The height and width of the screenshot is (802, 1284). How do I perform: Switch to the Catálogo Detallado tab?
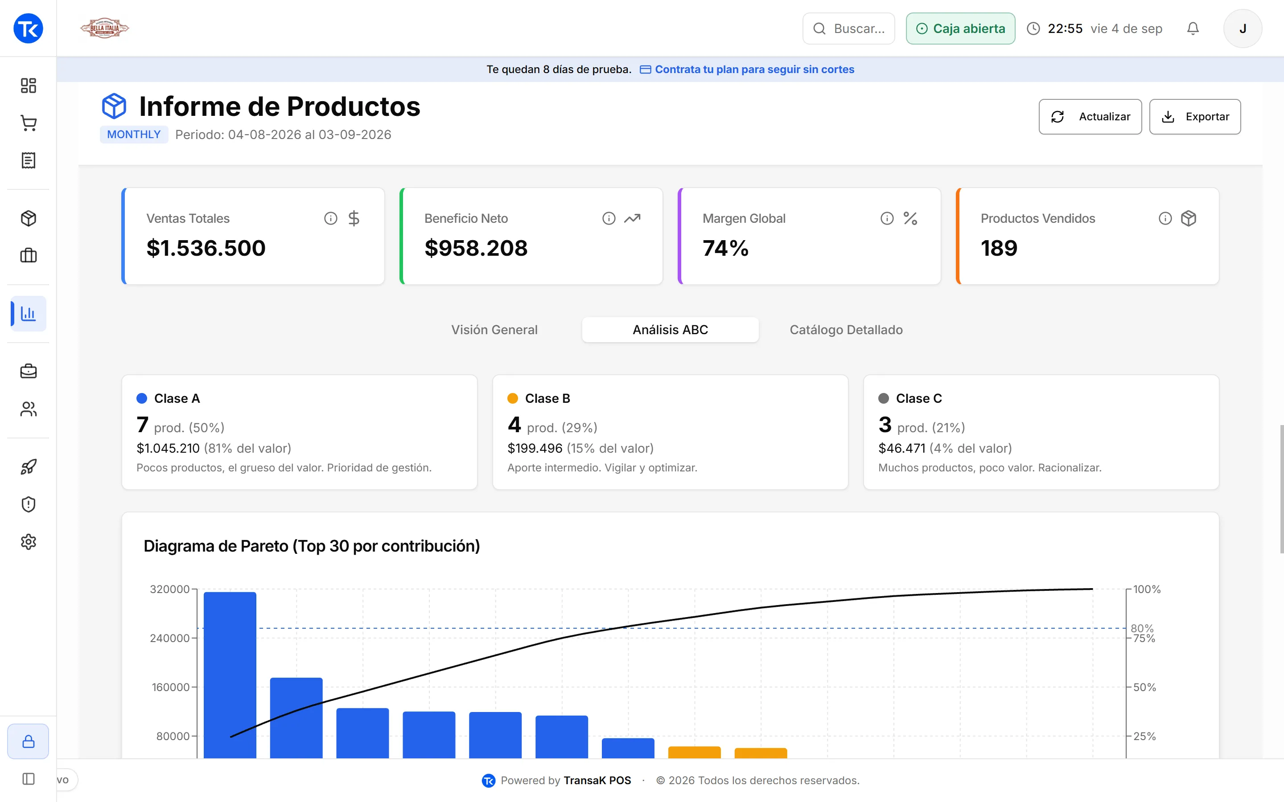click(x=846, y=330)
